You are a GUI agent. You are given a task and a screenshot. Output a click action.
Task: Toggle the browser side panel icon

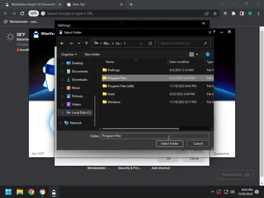[x=242, y=13]
